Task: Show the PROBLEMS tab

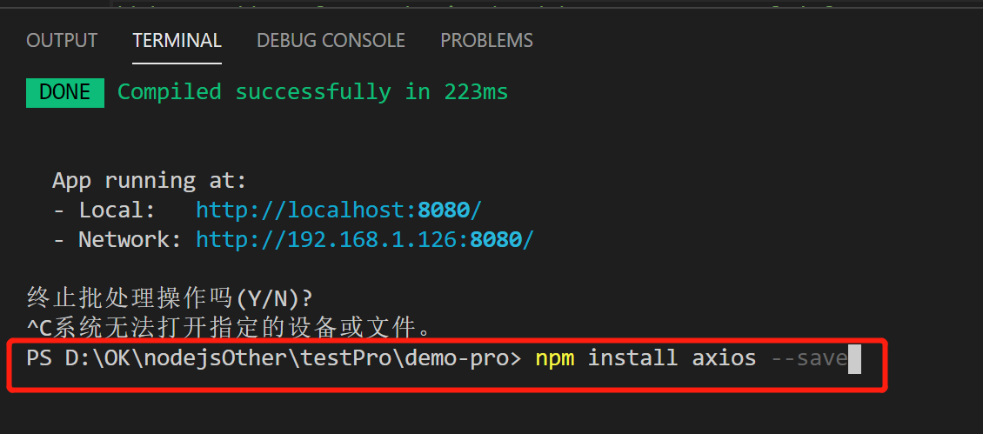Action: (x=486, y=41)
